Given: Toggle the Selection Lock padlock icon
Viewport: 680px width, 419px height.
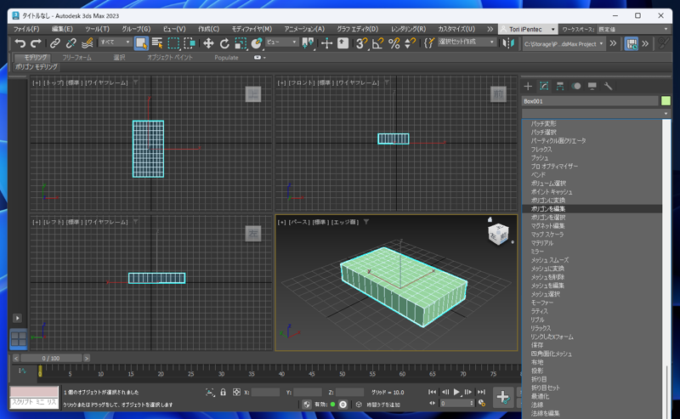Looking at the screenshot, I should pyautogui.click(x=223, y=392).
